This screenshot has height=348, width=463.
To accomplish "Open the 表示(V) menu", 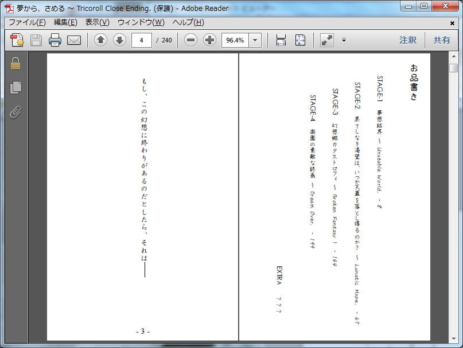I will (x=97, y=22).
